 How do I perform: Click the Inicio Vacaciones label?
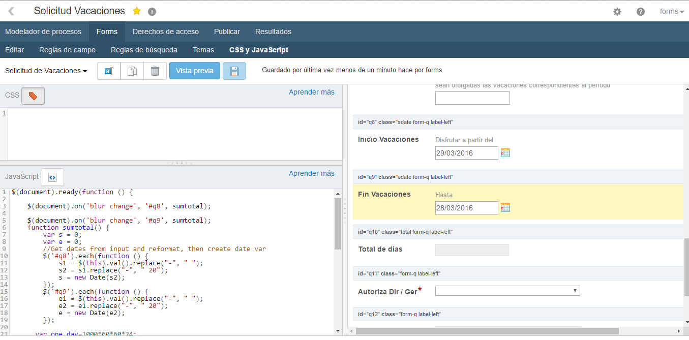tap(388, 139)
